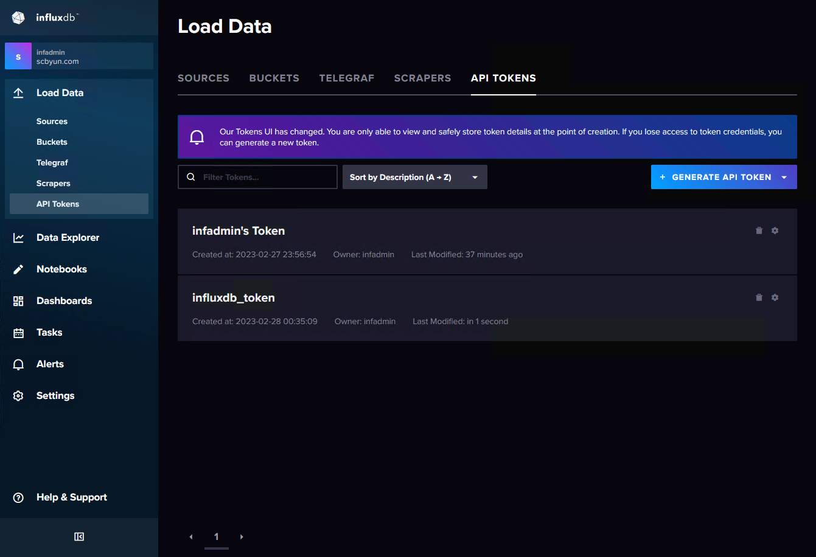The image size is (816, 557).
Task: Open Help & Support menu
Action: click(x=72, y=497)
